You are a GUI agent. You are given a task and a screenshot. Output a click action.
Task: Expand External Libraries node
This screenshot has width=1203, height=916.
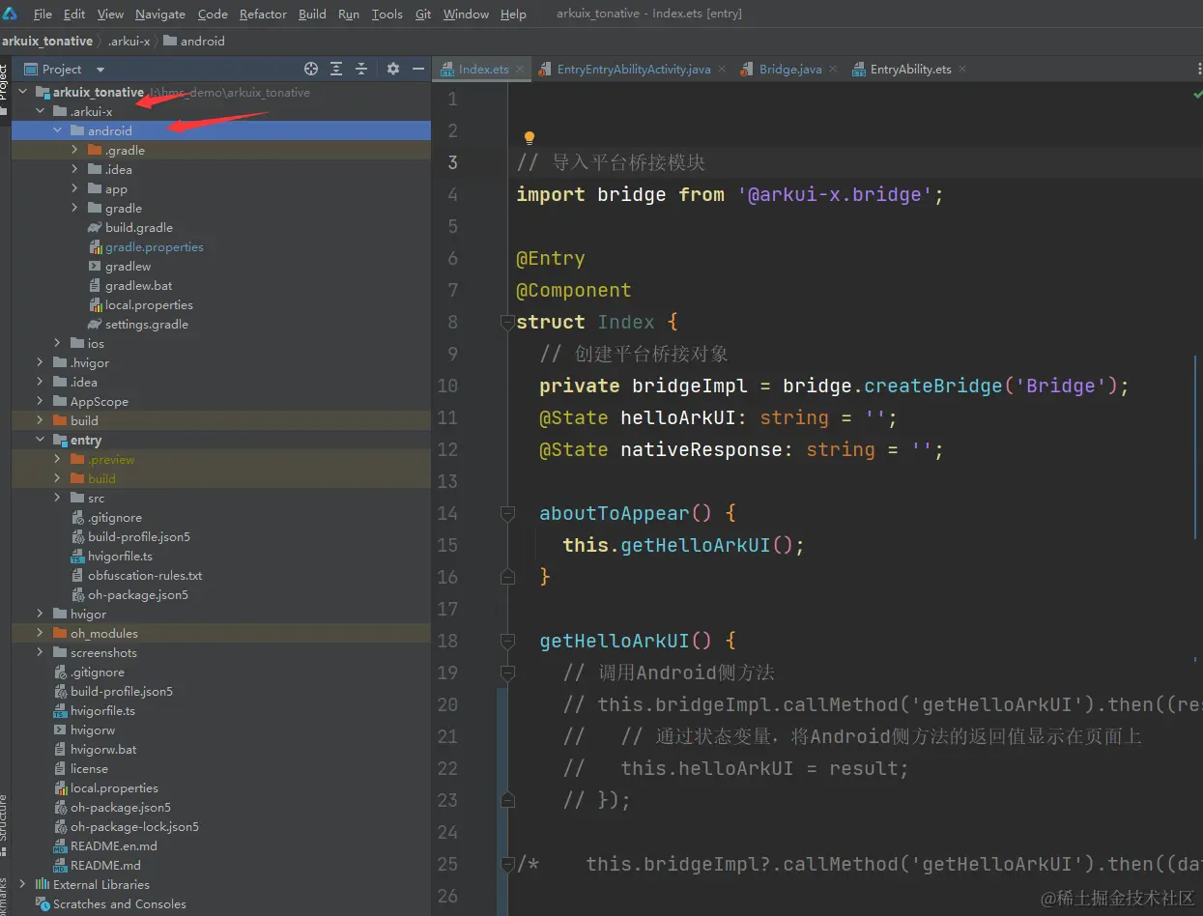(x=22, y=885)
